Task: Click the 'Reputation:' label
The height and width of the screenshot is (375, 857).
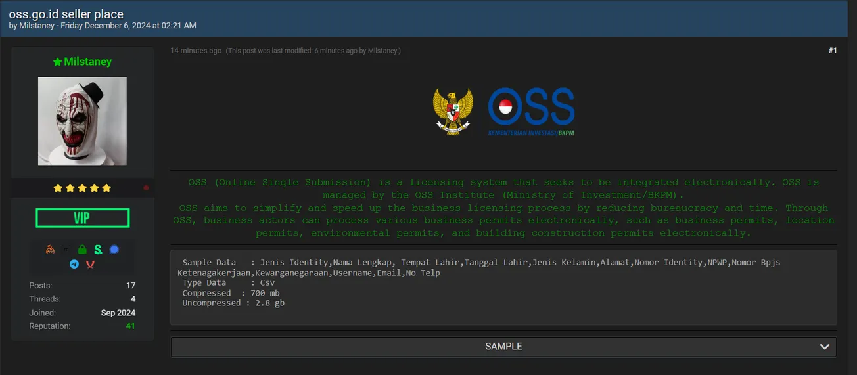Action: 50,326
